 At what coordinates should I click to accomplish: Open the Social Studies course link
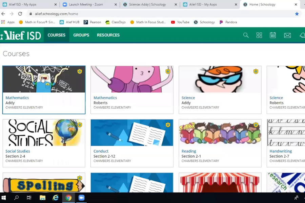[x=18, y=151]
